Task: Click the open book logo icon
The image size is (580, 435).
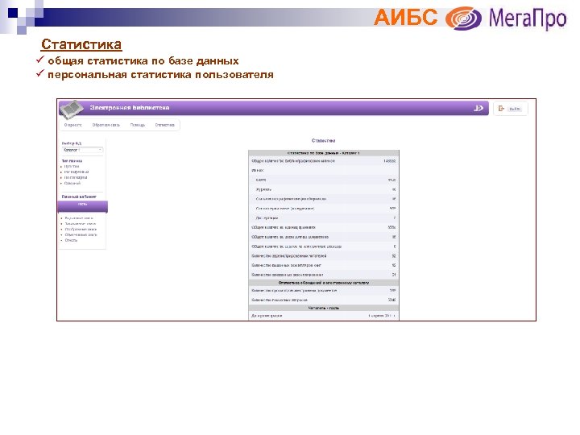Action: 71,109
